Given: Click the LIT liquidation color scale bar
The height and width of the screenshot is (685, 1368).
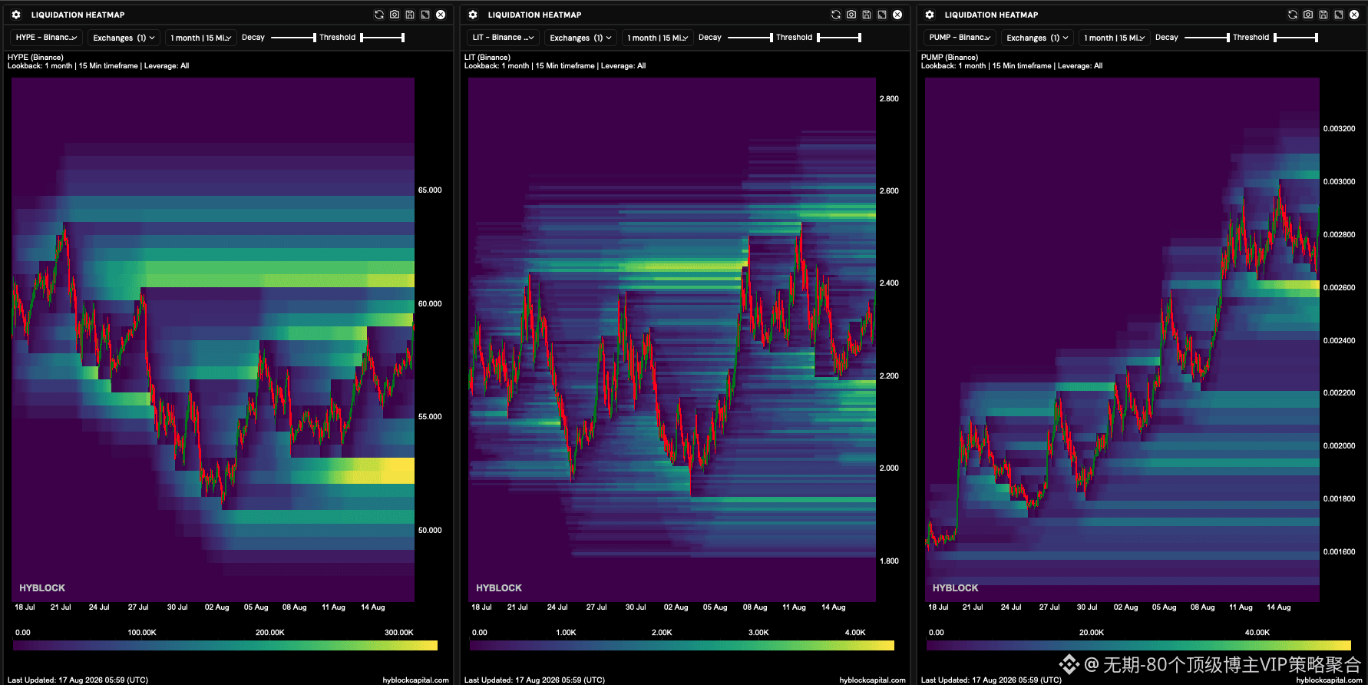Looking at the screenshot, I should (682, 646).
